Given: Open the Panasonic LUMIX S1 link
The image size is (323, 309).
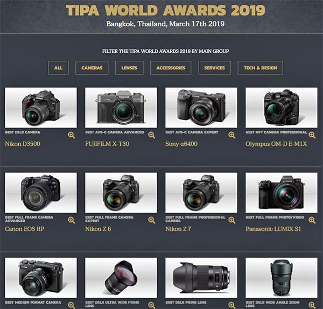Looking at the screenshot, I should coord(273,229).
